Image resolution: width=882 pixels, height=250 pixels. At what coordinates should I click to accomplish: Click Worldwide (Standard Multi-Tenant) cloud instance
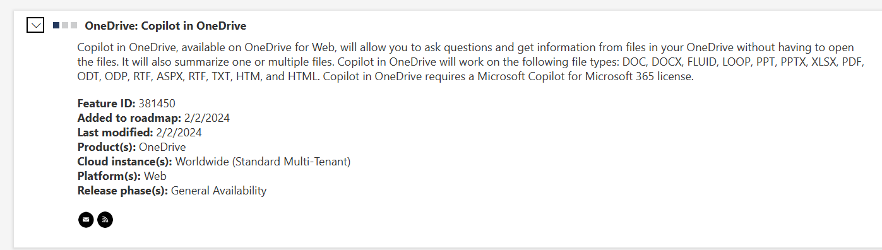(x=263, y=162)
